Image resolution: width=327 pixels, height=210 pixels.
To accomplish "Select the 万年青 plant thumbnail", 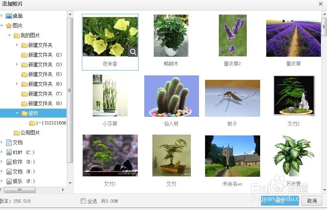I will [294, 156].
